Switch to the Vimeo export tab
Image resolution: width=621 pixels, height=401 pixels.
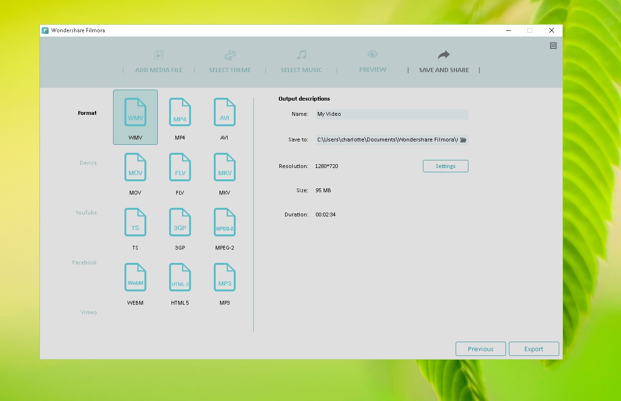(x=89, y=312)
